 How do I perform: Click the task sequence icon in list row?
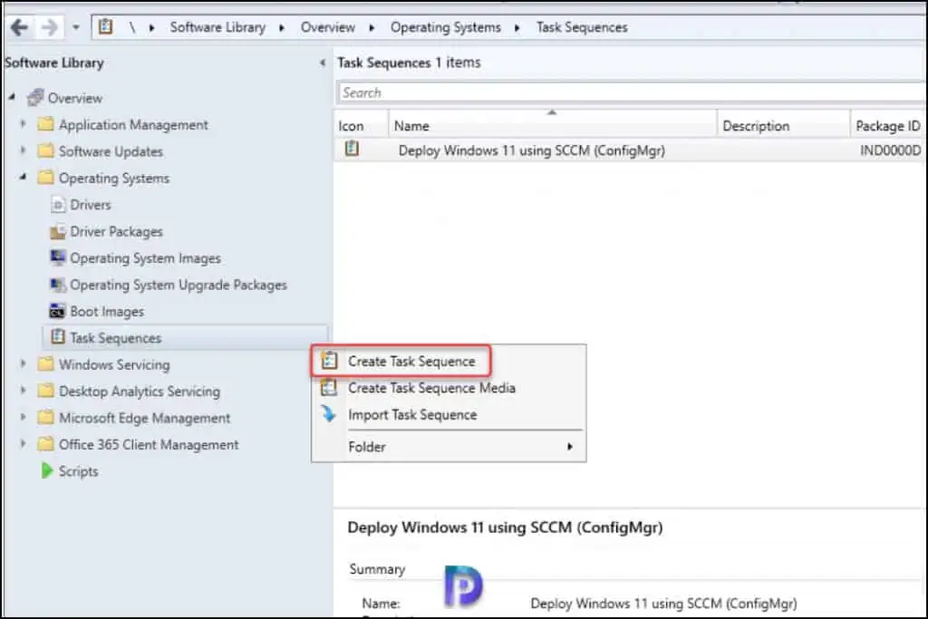[352, 149]
